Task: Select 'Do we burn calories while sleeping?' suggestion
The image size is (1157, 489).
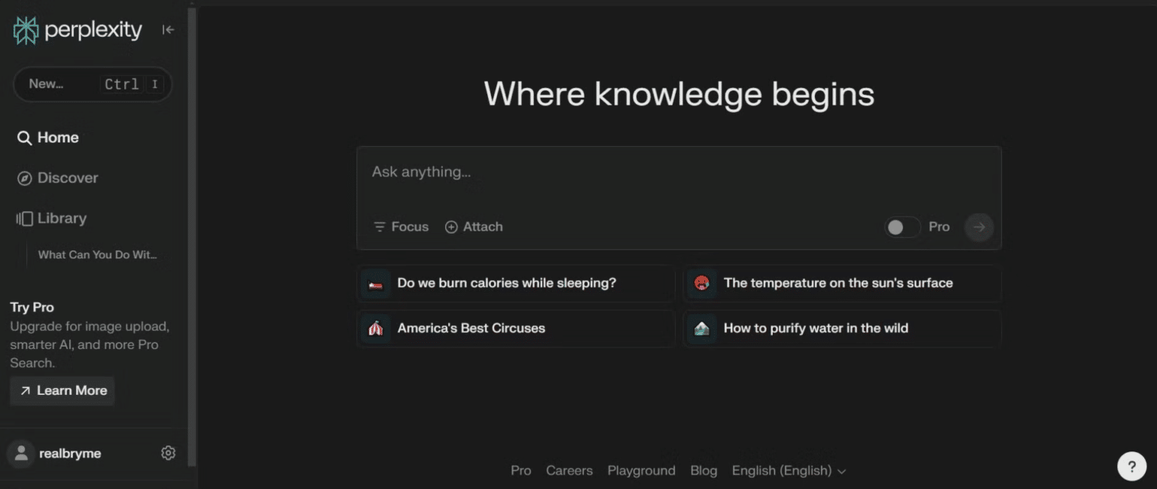Action: [x=516, y=283]
